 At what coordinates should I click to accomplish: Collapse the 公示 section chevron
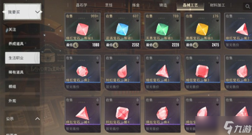(x=37, y=119)
